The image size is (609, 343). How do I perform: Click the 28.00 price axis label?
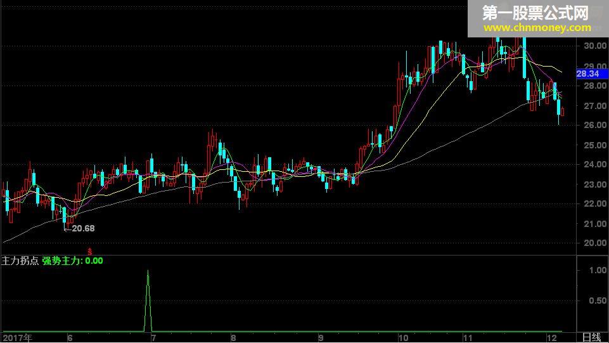[595, 86]
